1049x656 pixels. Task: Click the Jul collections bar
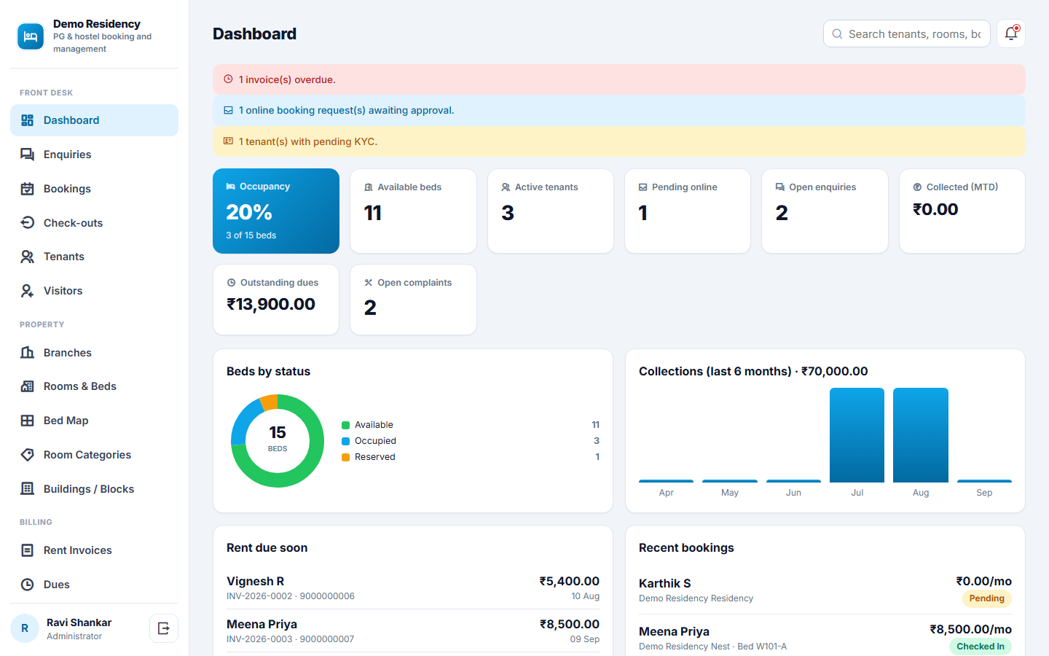coord(857,435)
